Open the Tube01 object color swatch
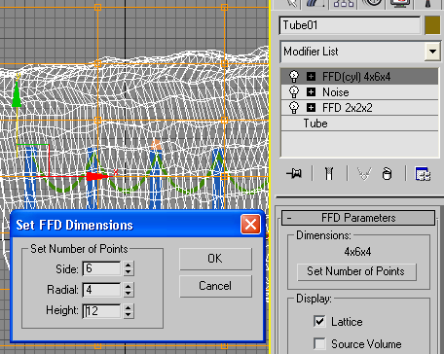Viewport: 444px width, 354px height. click(432, 25)
